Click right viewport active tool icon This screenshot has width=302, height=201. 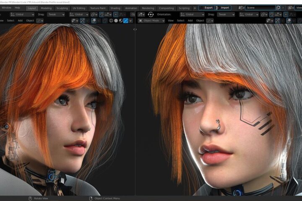151,14
